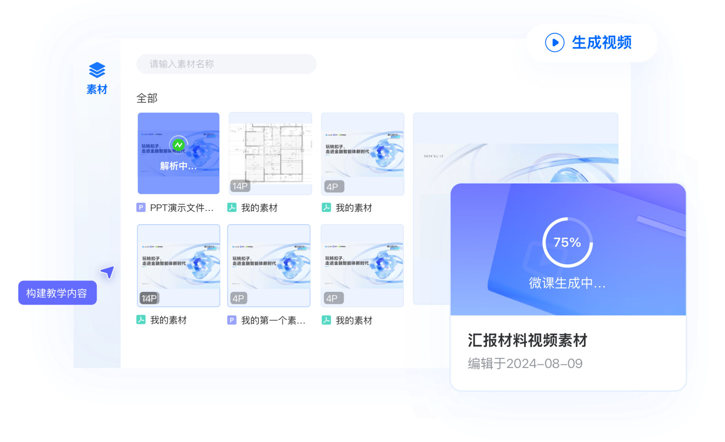Screen dimensions: 725x442
Task: Click the paper-plane cursor icon near 构建教学内容
Action: point(108,271)
